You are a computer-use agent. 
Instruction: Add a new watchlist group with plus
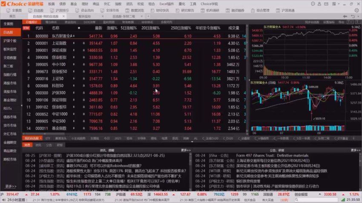[353, 138]
